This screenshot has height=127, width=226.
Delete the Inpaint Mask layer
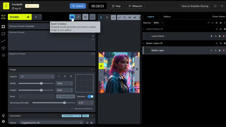point(224,36)
